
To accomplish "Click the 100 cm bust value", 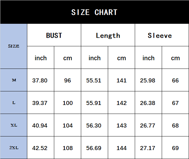I will pos(68,103).
